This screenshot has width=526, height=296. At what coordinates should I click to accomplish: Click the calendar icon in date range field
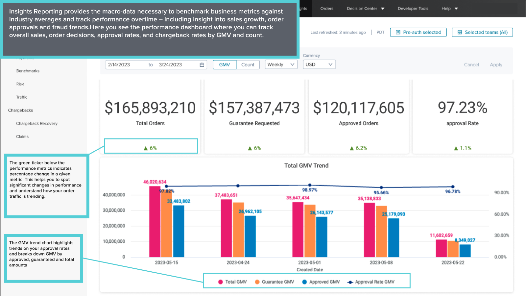(x=202, y=65)
